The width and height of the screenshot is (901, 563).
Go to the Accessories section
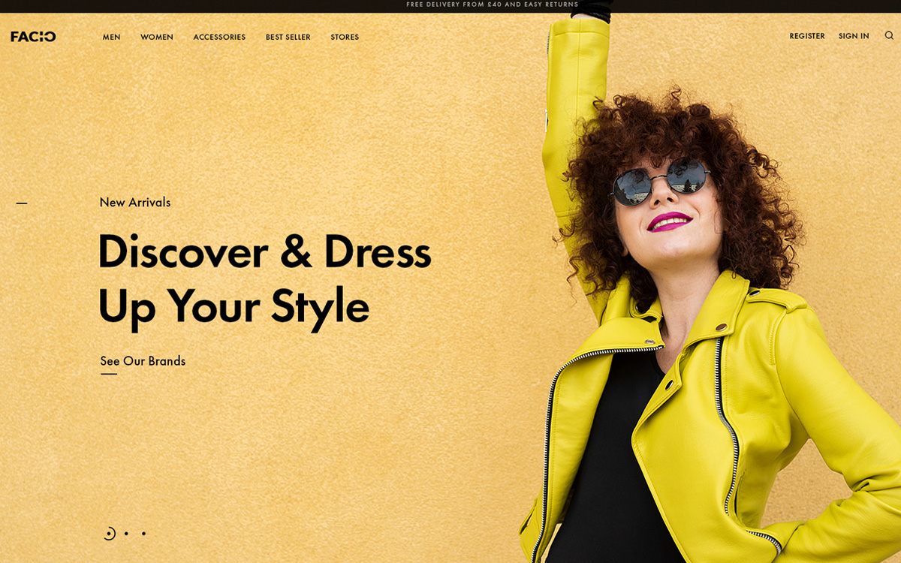pos(219,37)
